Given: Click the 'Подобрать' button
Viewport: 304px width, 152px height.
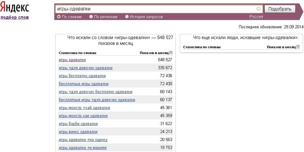Looking at the screenshot, I should (x=280, y=9).
